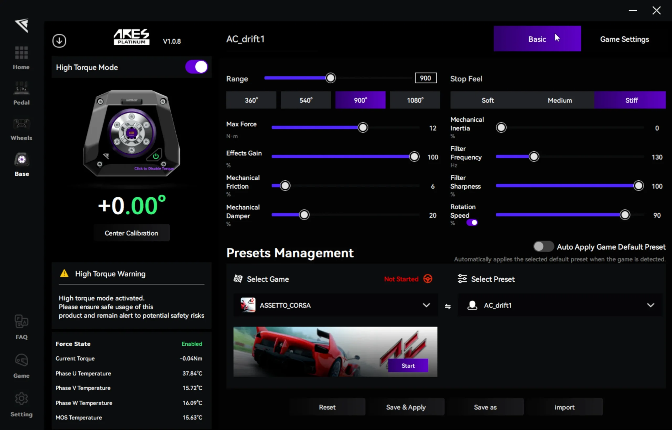Turn off High Torque Mode switch

coord(197,67)
